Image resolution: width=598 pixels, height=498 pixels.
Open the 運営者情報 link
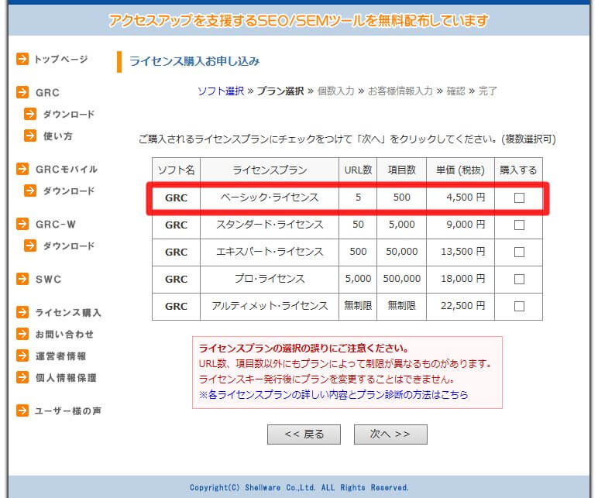click(60, 356)
